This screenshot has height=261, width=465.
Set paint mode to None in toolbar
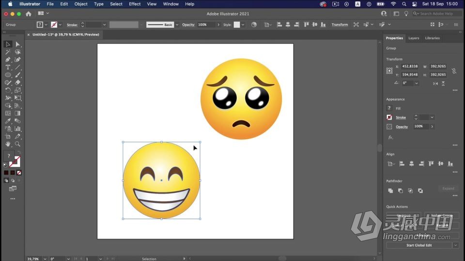pyautogui.click(x=19, y=173)
